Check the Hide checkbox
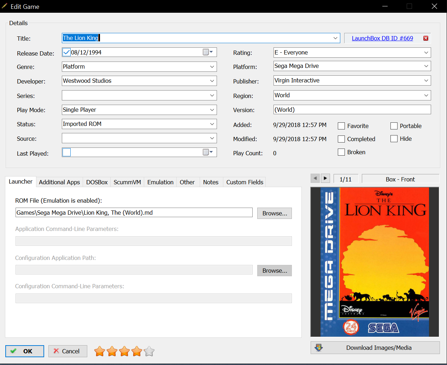 [x=394, y=139]
